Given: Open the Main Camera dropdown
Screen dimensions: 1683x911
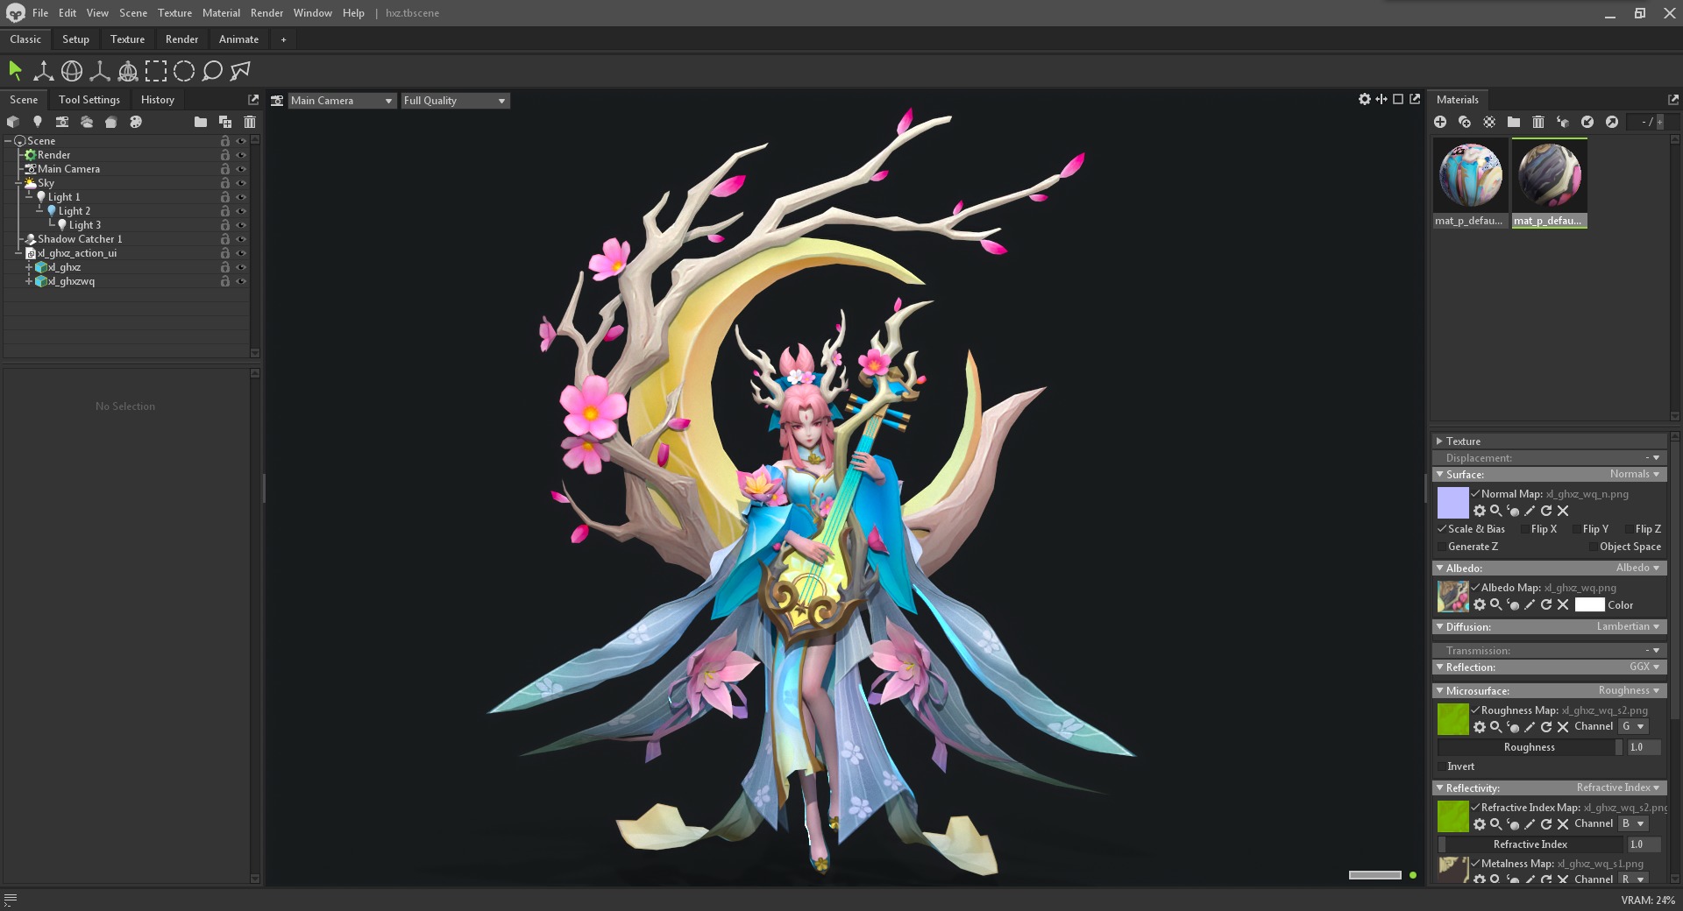Looking at the screenshot, I should pos(342,101).
